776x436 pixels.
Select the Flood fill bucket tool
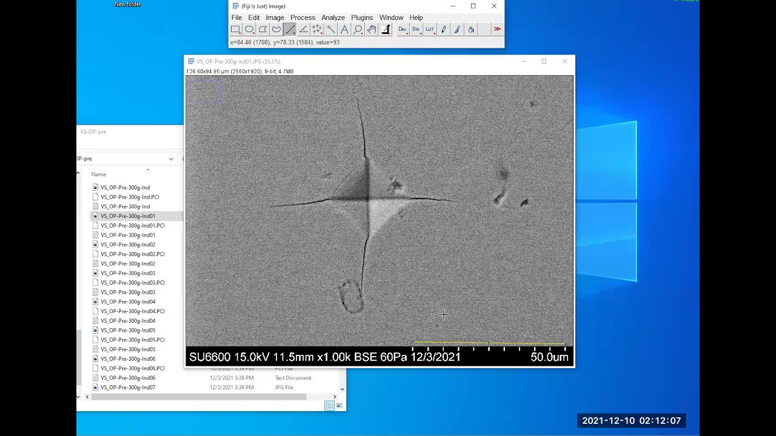[x=471, y=29]
